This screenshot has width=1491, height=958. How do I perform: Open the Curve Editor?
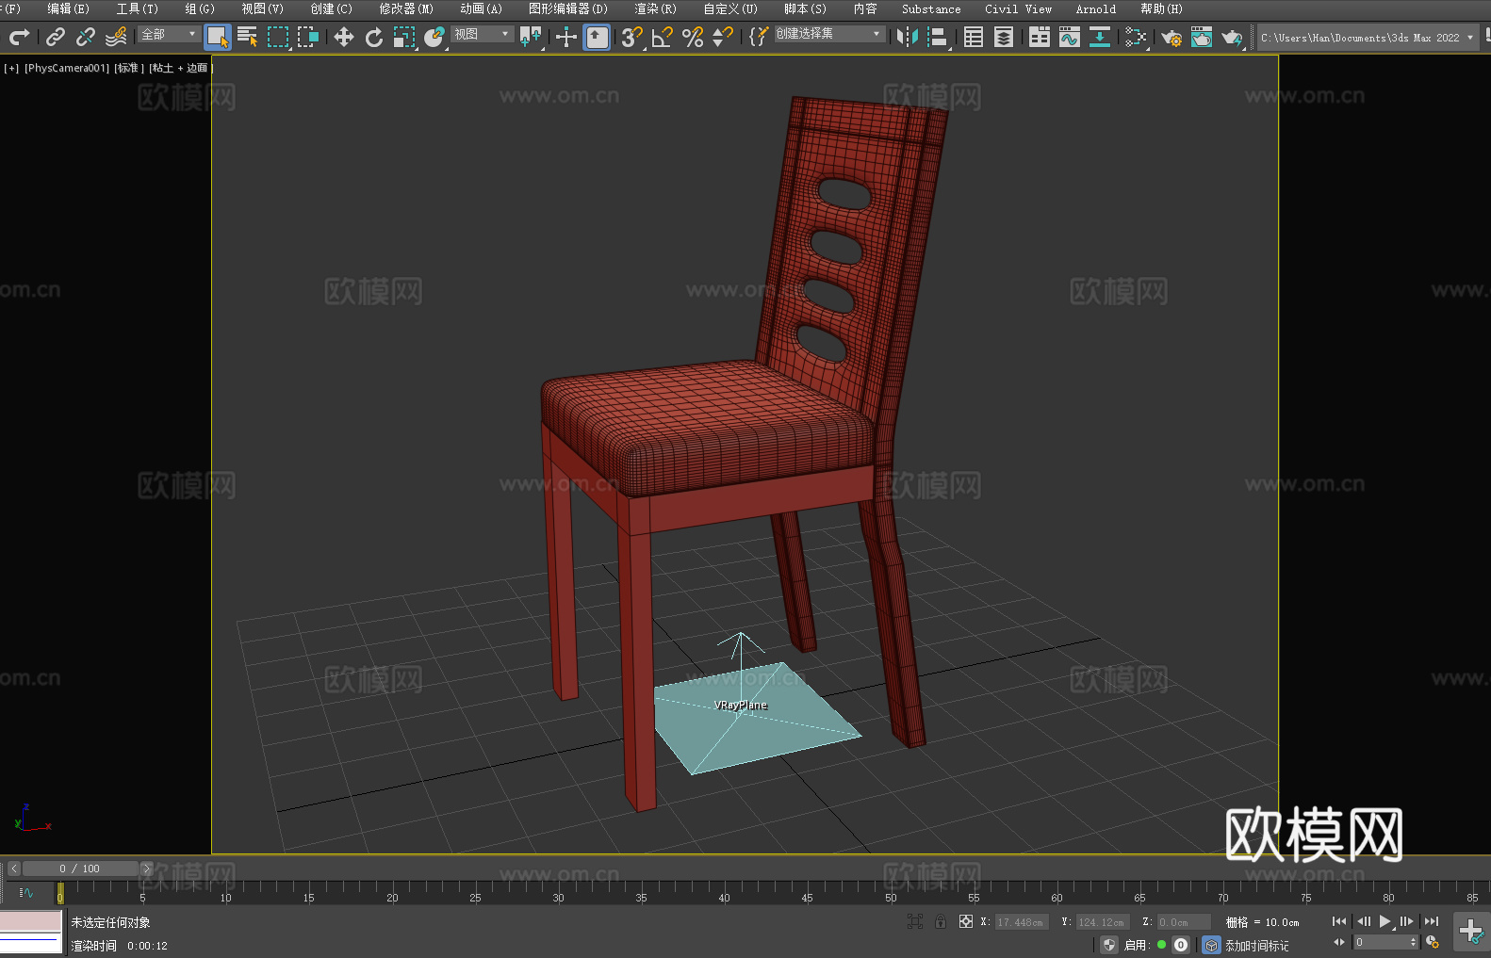1070,37
